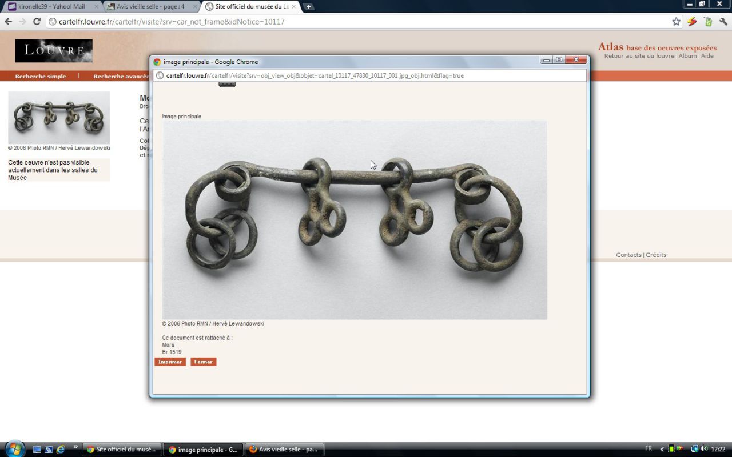Open a new tab with the plus button
This screenshot has height=457, width=732.
pos(308,7)
